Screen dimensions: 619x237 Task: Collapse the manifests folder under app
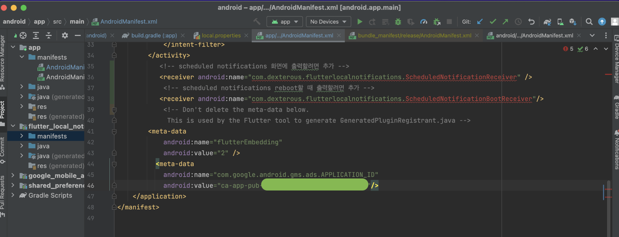[22, 57]
